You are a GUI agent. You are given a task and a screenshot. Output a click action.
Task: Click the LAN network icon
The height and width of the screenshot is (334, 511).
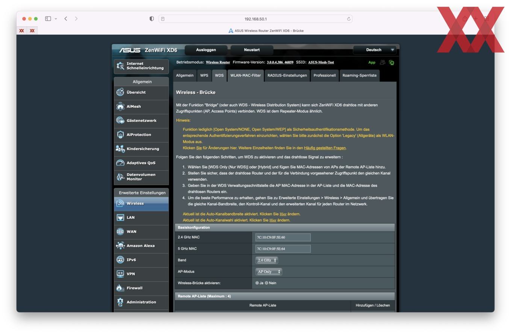(x=120, y=218)
